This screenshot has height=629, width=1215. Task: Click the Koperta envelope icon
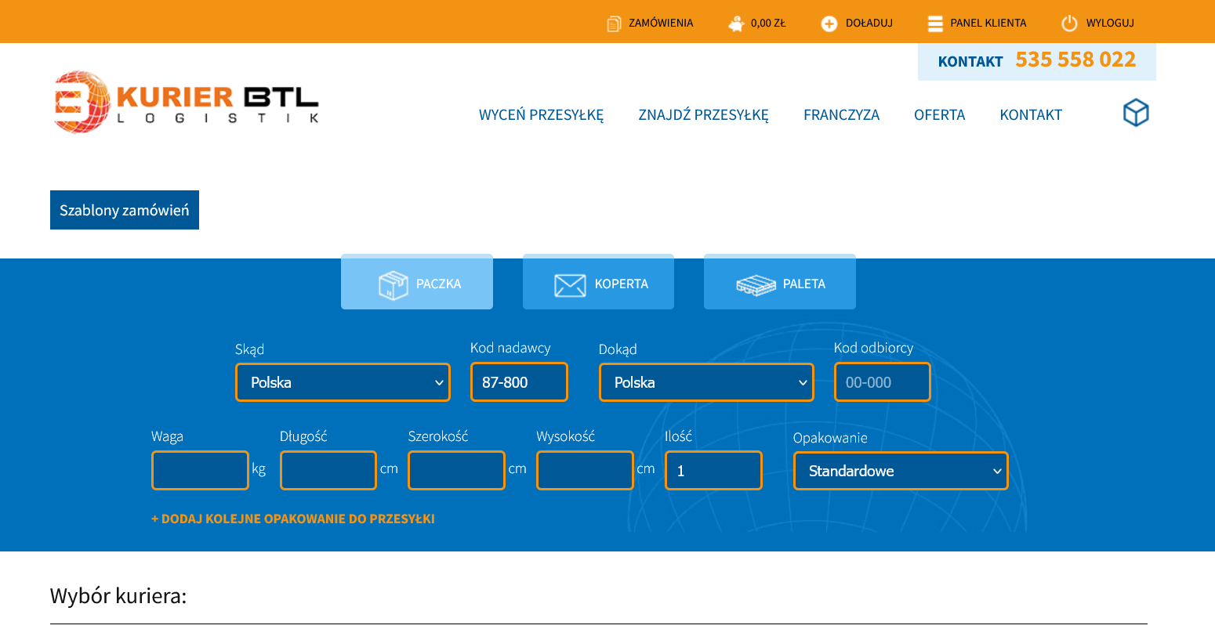point(570,285)
